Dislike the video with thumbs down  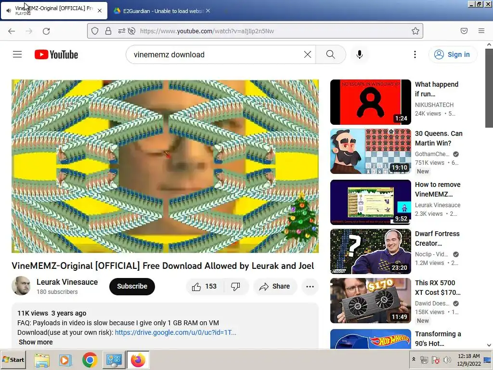tap(235, 286)
